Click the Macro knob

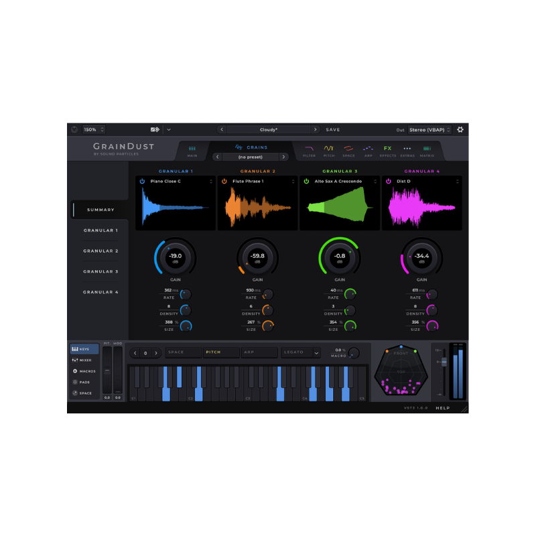(x=354, y=353)
